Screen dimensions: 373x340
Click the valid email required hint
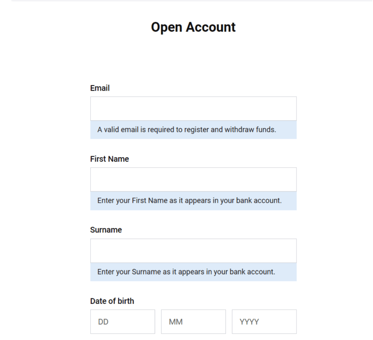186,130
